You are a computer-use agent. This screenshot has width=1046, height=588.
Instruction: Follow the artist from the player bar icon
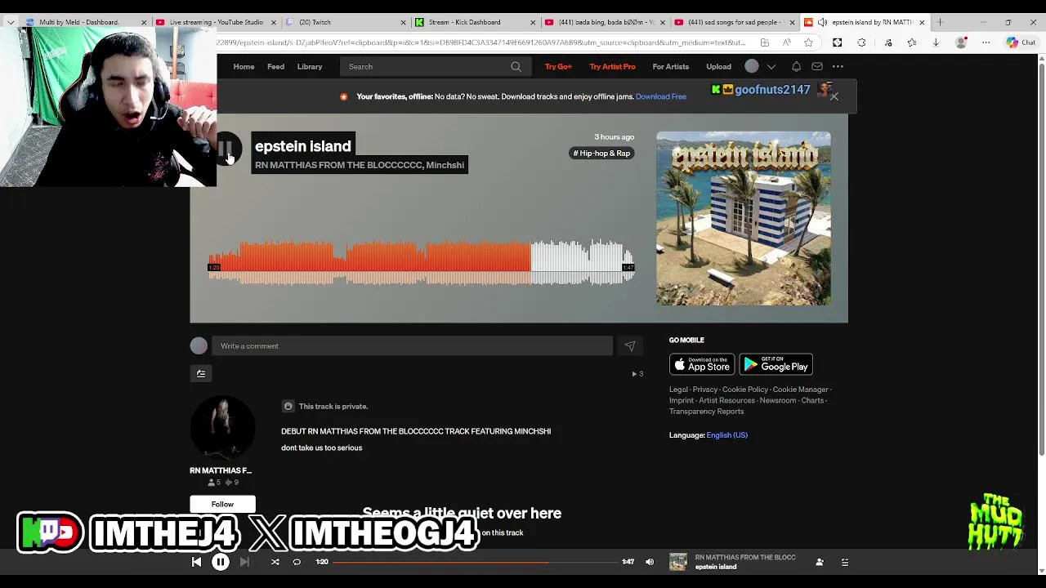pyautogui.click(x=820, y=562)
